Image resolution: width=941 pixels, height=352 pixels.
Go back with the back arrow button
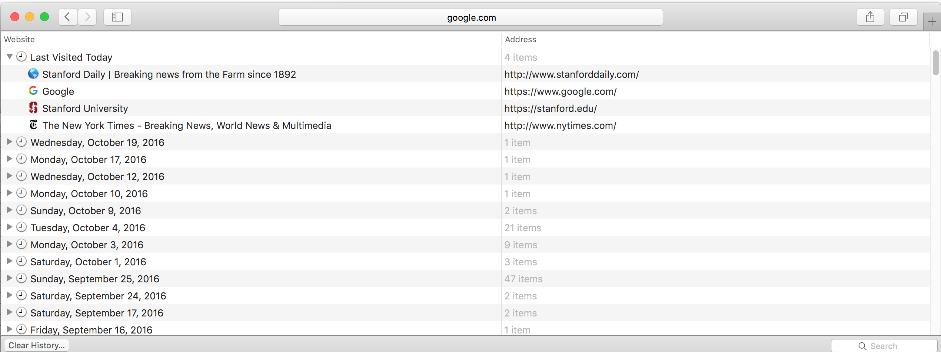(68, 17)
